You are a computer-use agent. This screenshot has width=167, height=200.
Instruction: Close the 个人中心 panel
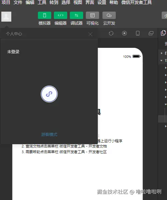90,34
